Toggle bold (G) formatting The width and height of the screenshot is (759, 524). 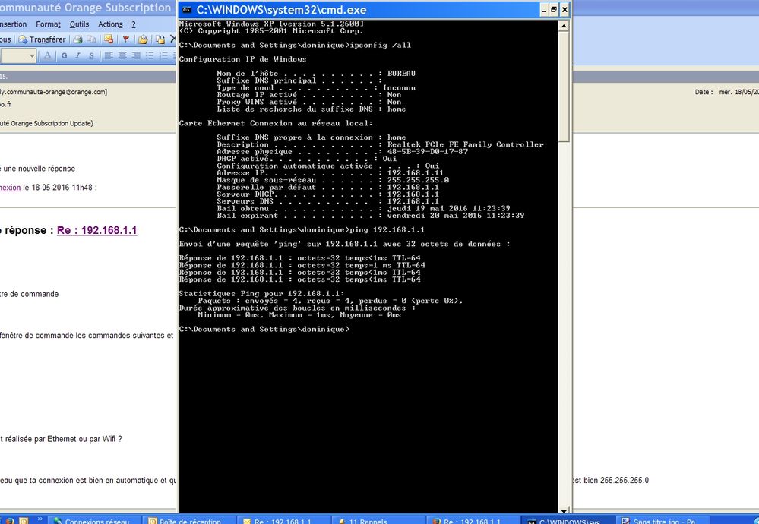coord(65,55)
